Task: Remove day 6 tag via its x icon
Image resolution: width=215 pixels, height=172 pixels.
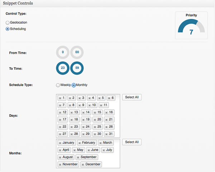Action: coord(109,98)
